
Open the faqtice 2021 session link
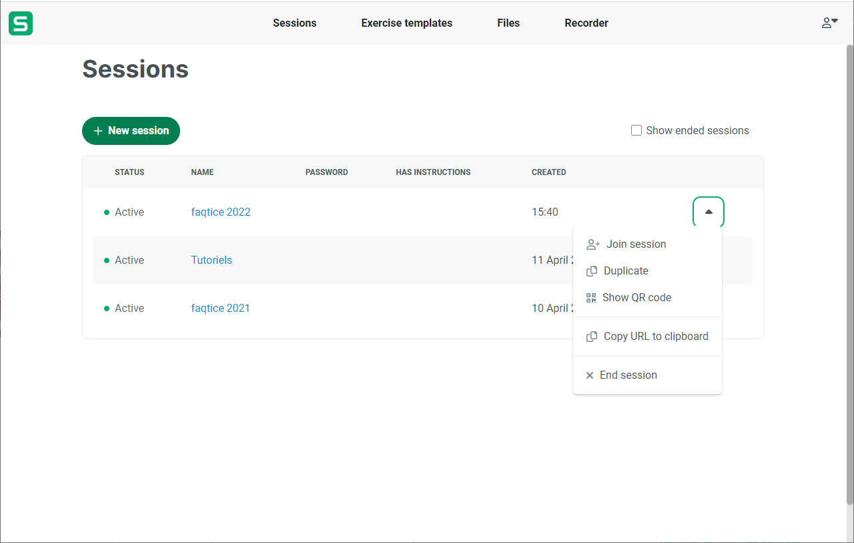(x=220, y=309)
